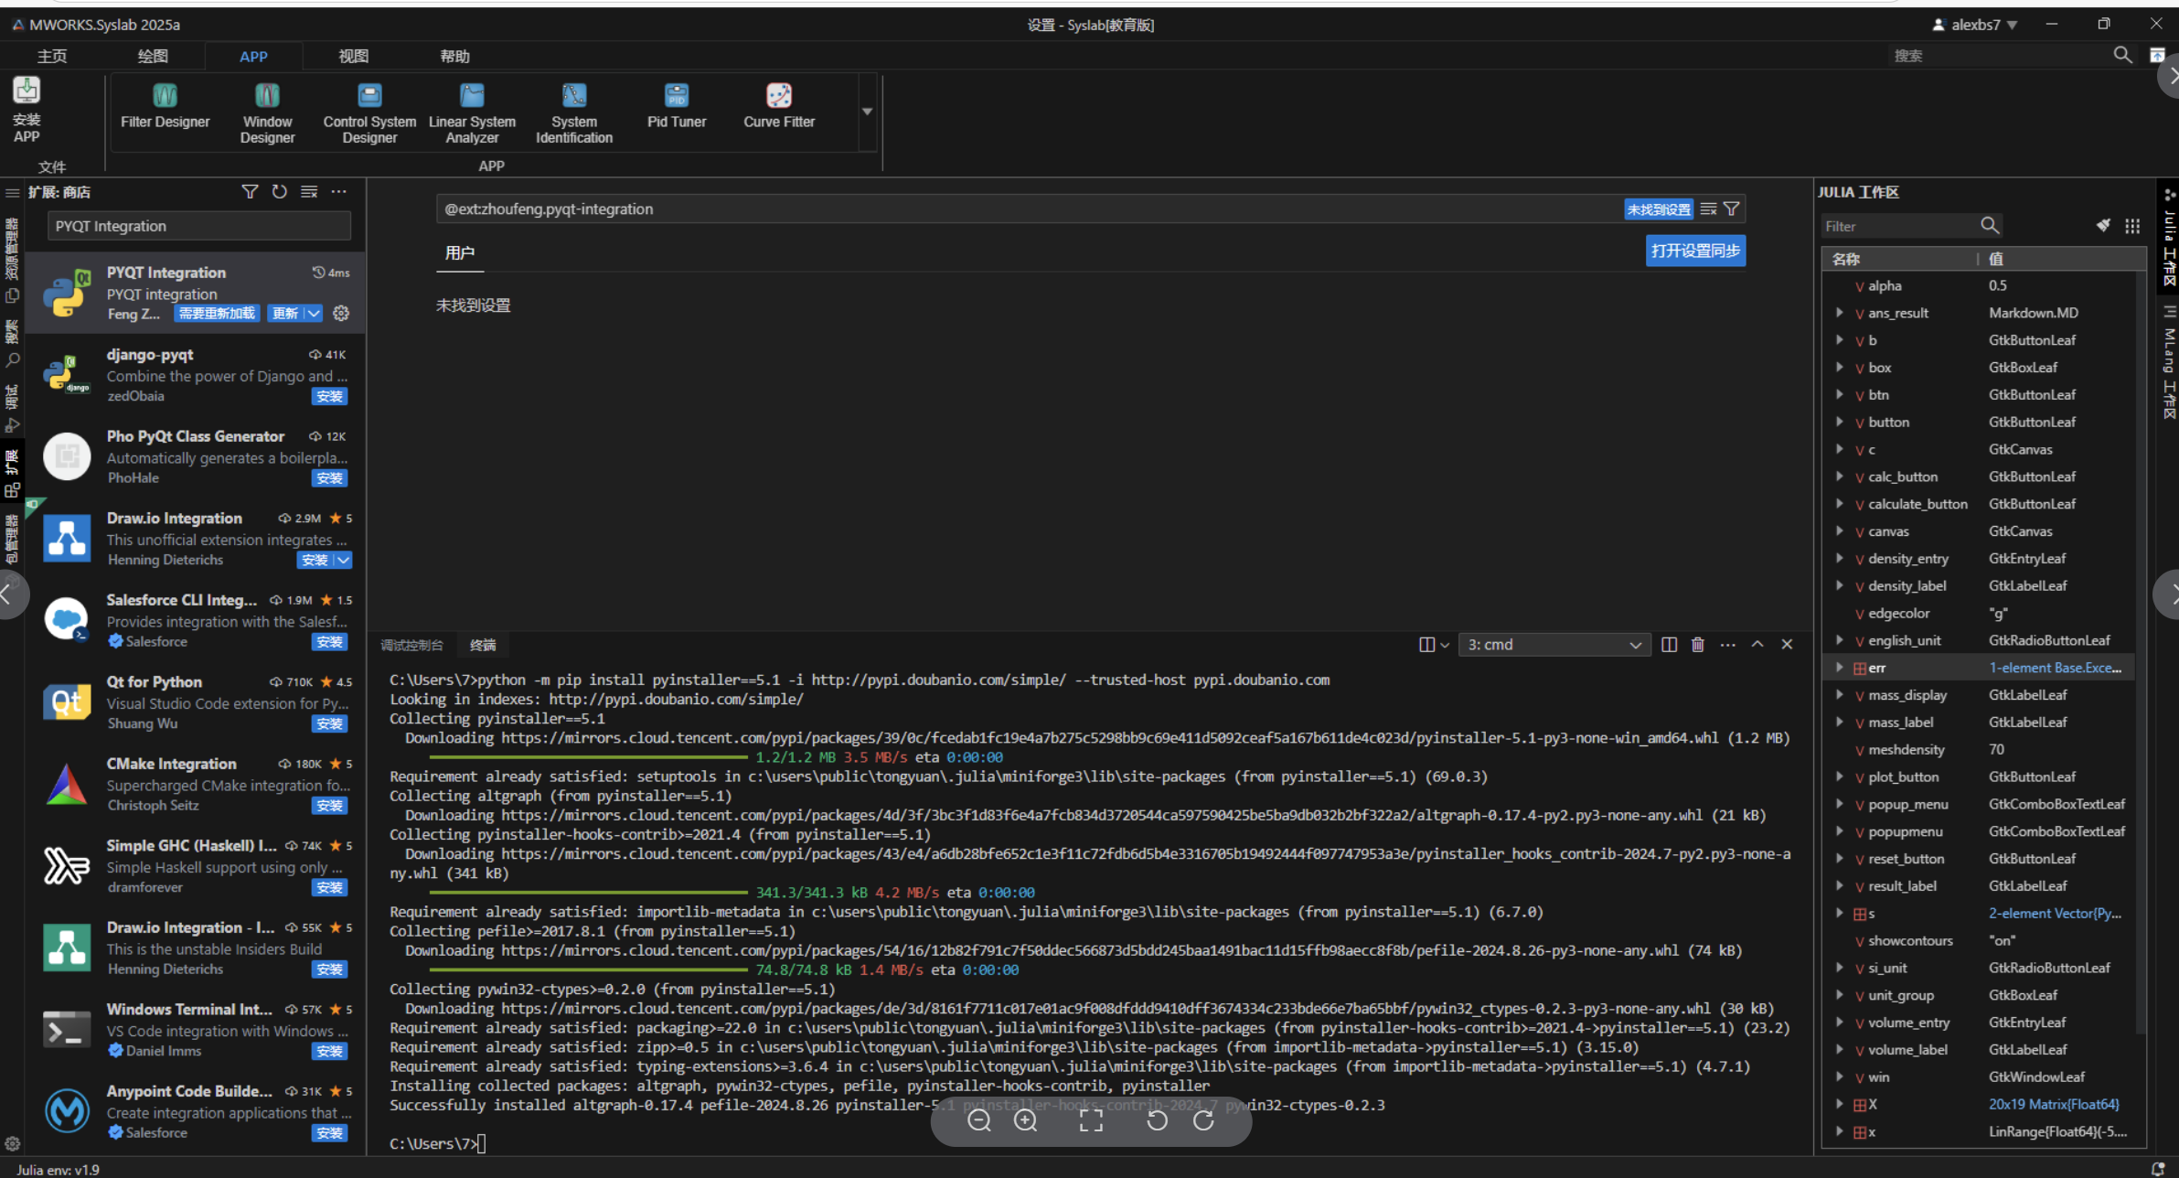This screenshot has height=1178, width=2179.
Task: Launch the Linear System Analyzer
Action: [472, 113]
